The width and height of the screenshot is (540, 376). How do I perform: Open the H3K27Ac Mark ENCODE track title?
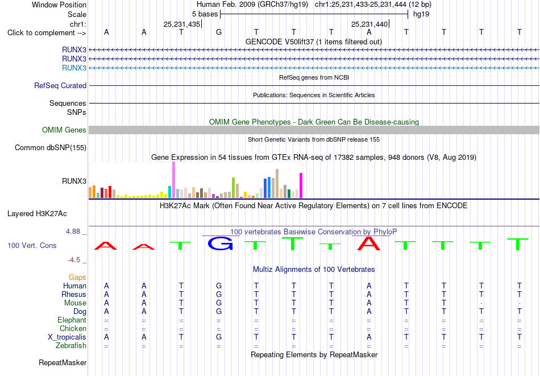[314, 206]
